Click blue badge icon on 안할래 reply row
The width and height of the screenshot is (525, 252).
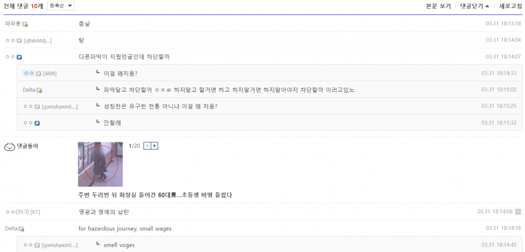point(38,123)
